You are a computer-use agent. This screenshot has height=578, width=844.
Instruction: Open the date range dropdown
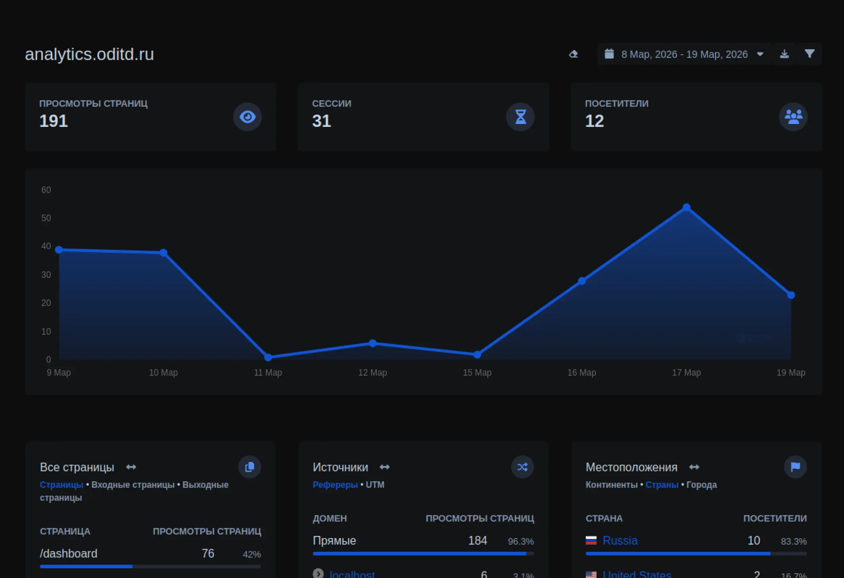coord(685,54)
